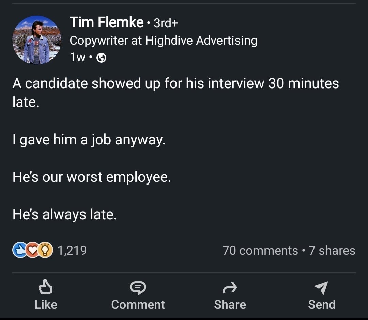Click the Copywriter at Highdive Advertising headline
The width and height of the screenshot is (368, 320).
coord(163,41)
